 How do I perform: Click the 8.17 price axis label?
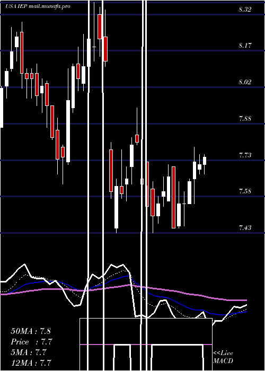(x=245, y=46)
